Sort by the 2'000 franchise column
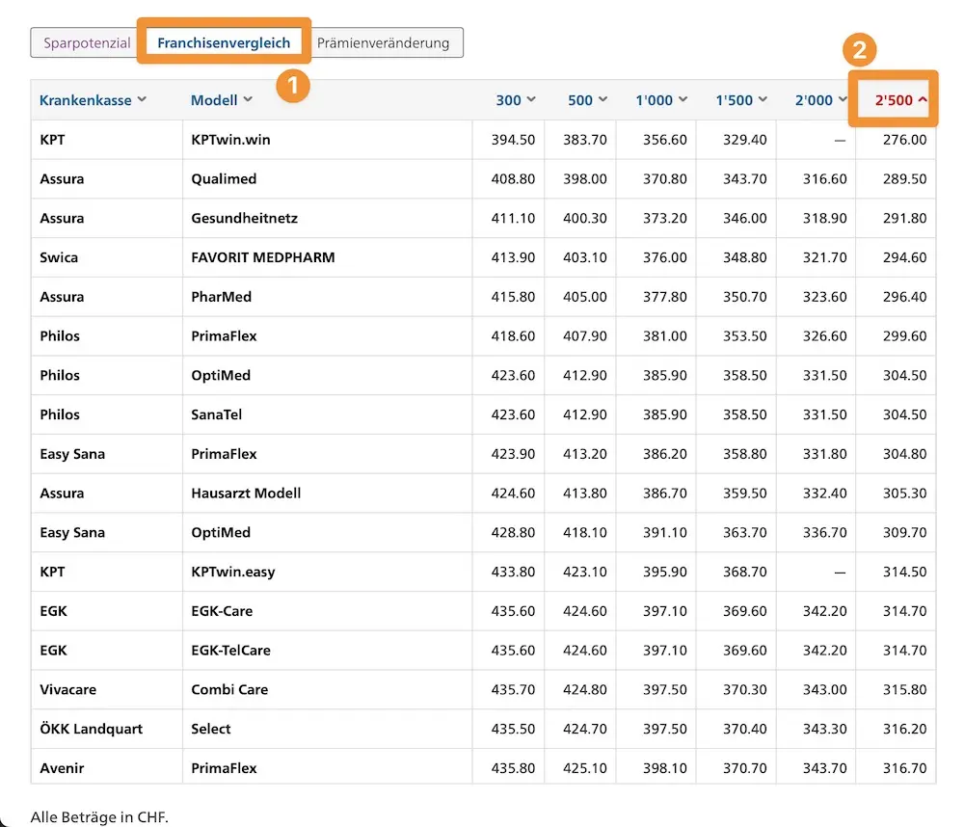This screenshot has height=827, width=964. pyautogui.click(x=820, y=100)
